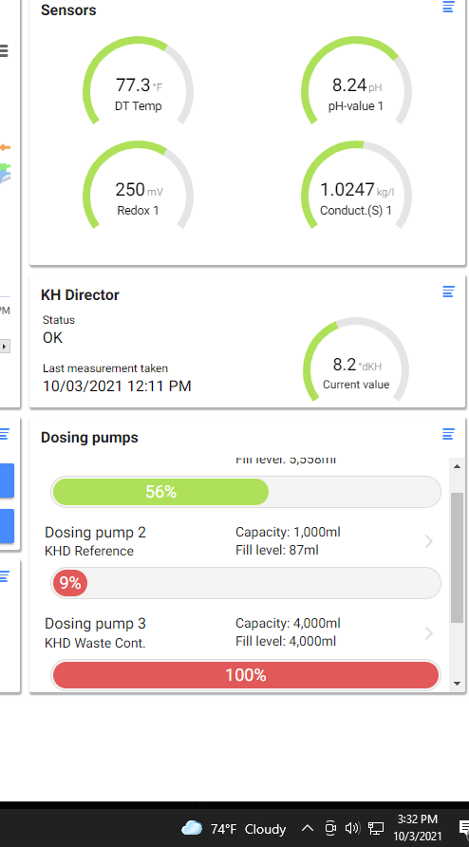469x847 pixels.
Task: Open the taskbar clock and date
Action: coord(417,828)
